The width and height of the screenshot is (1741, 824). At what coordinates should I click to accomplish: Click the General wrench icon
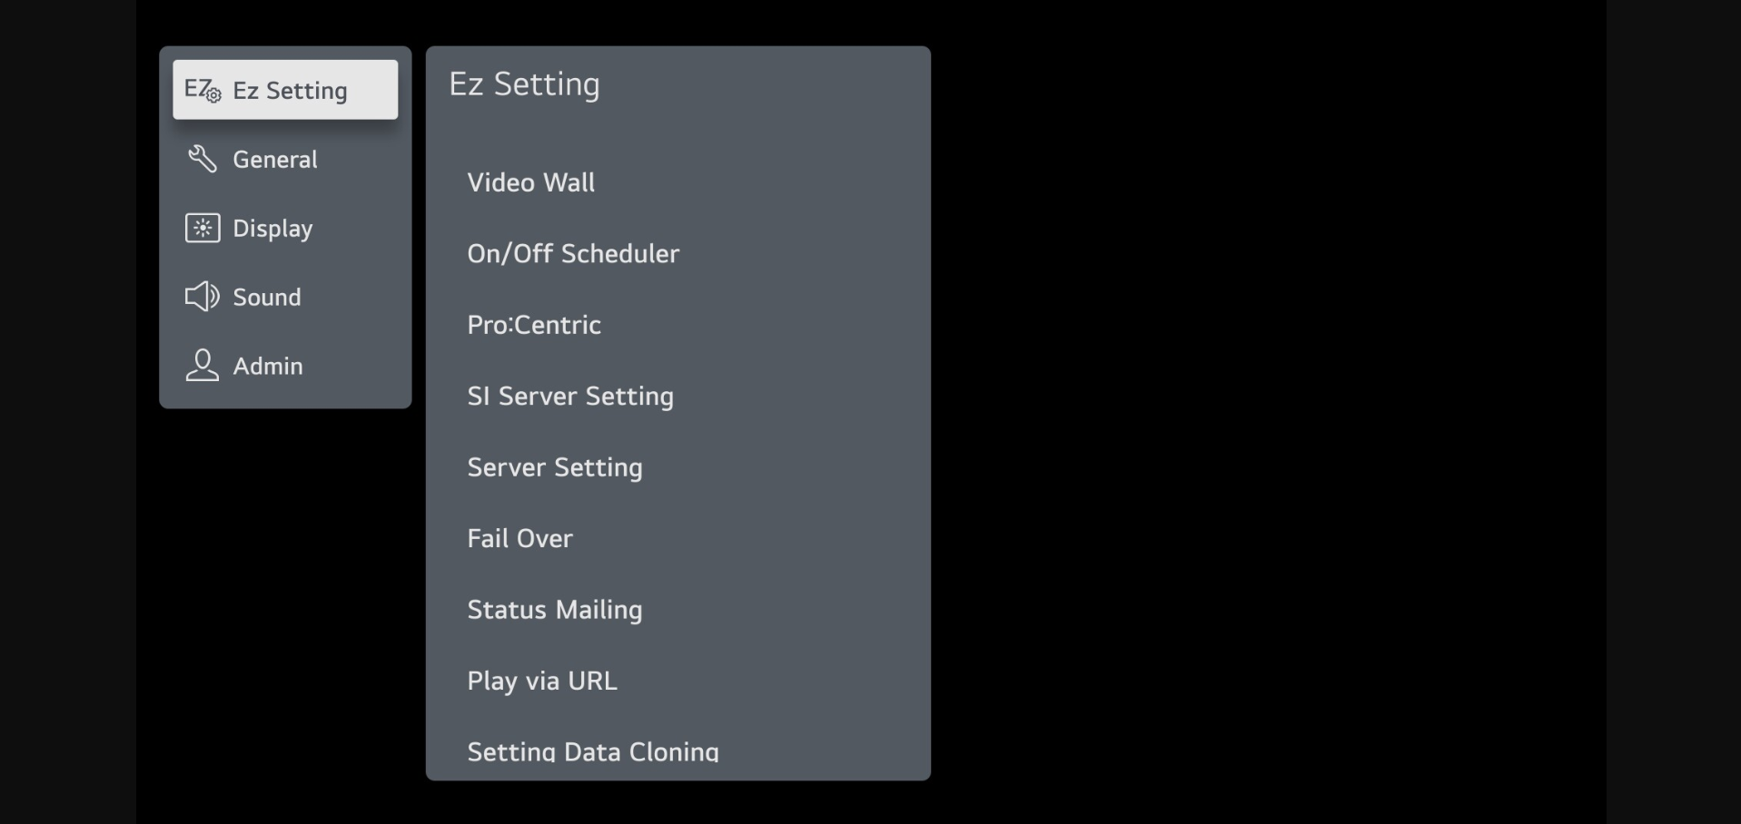click(x=203, y=159)
